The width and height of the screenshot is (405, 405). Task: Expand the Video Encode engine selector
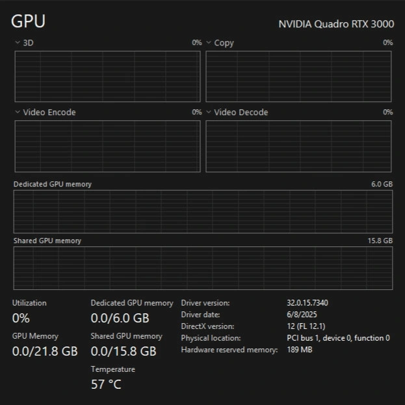(x=17, y=112)
